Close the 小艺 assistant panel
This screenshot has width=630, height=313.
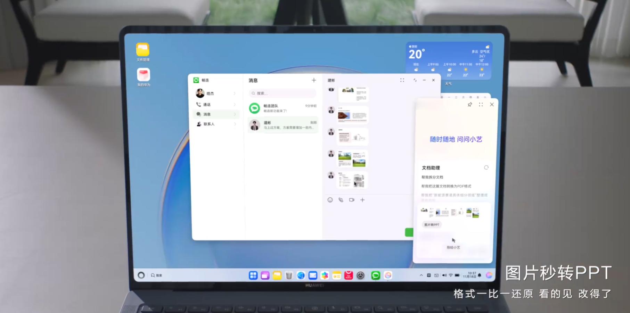coord(492,105)
